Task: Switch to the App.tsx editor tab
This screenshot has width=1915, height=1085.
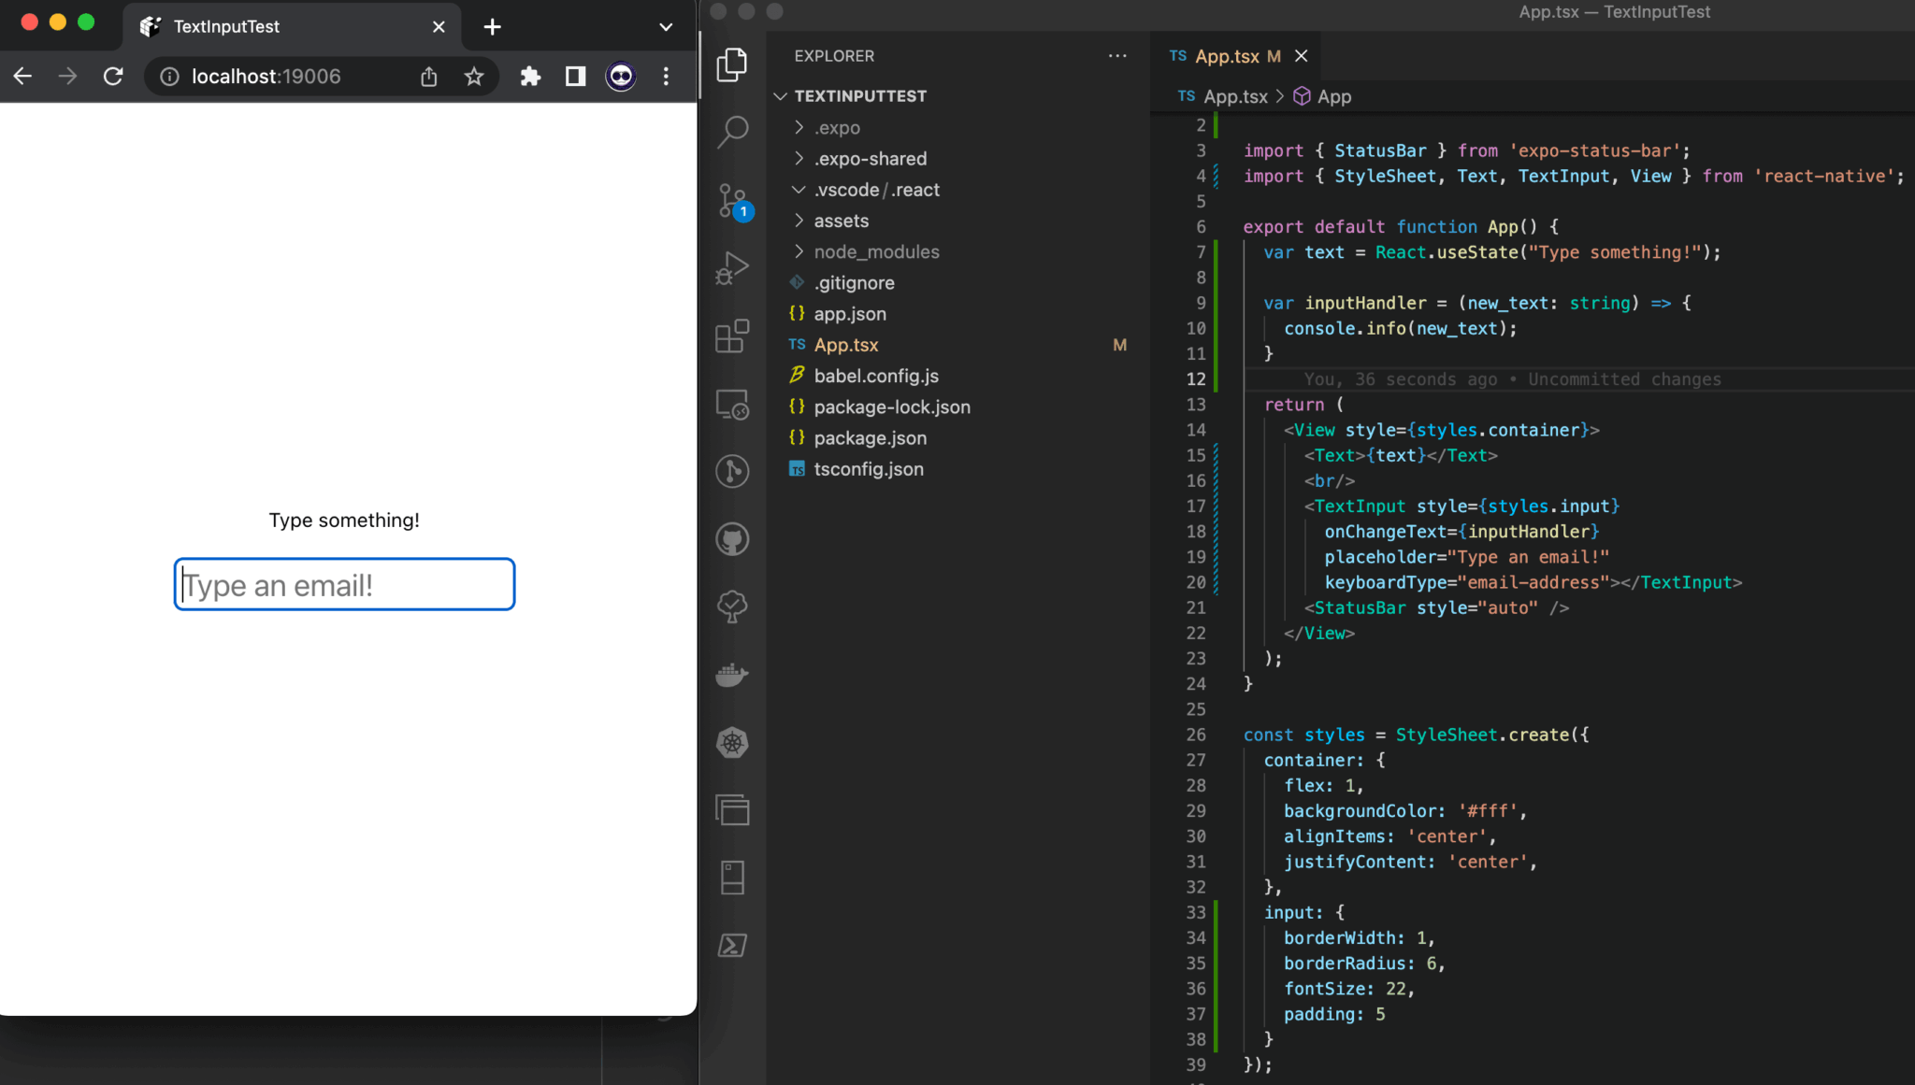Action: pyautogui.click(x=1234, y=56)
